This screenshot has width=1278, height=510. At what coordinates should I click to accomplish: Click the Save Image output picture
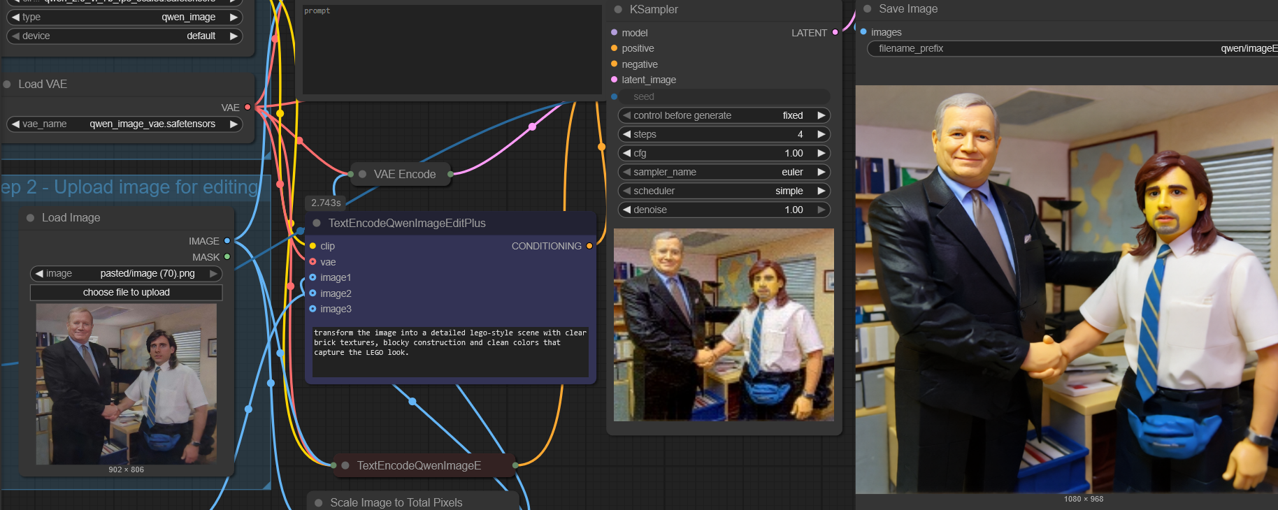click(1067, 289)
